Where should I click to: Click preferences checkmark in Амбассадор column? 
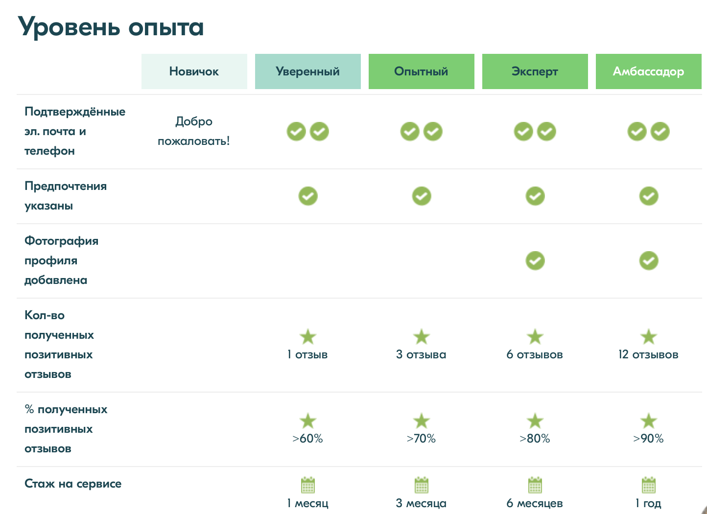(x=649, y=196)
